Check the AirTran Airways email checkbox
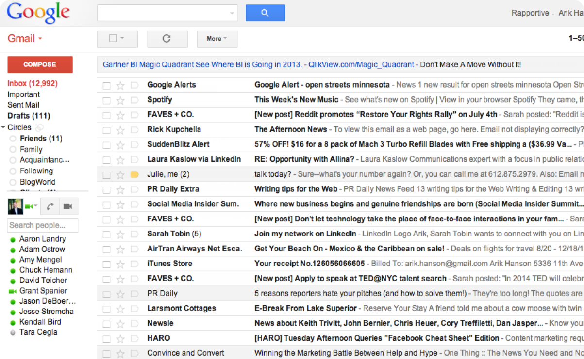The height and width of the screenshot is (359, 584). 106,250
